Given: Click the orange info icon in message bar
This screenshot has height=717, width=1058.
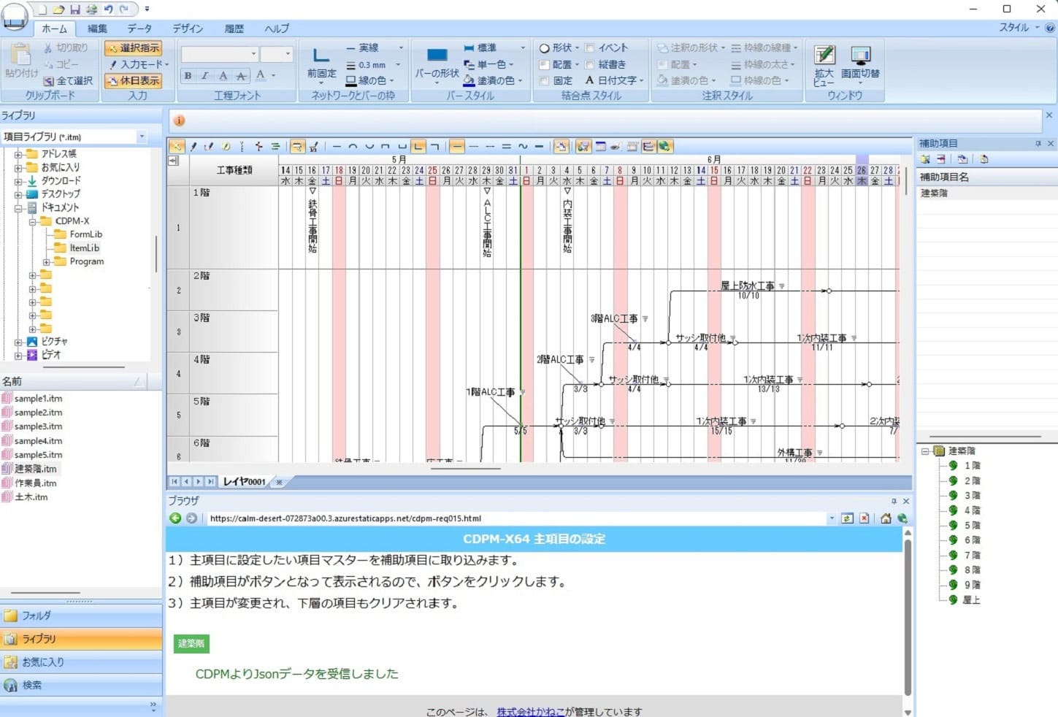Looking at the screenshot, I should pyautogui.click(x=179, y=120).
